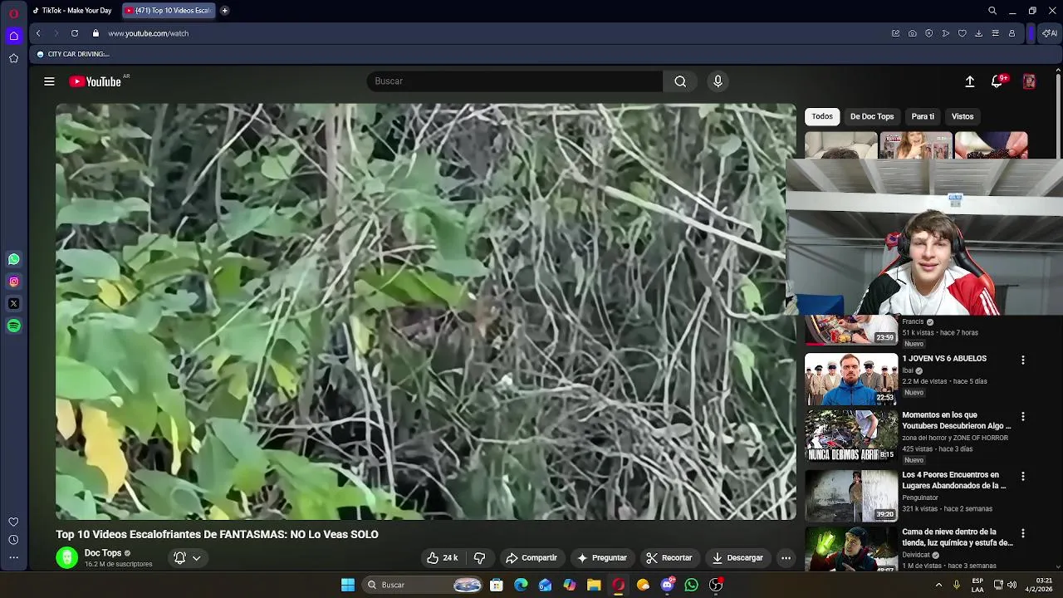Open YouTube notifications bell
The width and height of the screenshot is (1063, 598).
(997, 81)
